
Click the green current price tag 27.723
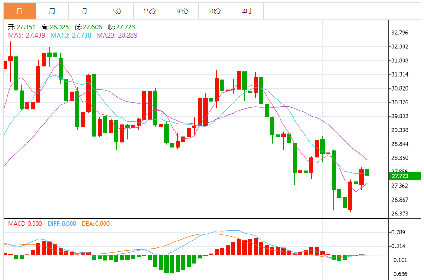click(x=405, y=176)
